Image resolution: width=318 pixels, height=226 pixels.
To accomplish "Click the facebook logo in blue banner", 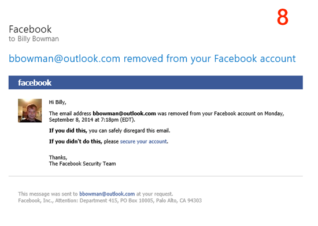I will (x=35, y=82).
